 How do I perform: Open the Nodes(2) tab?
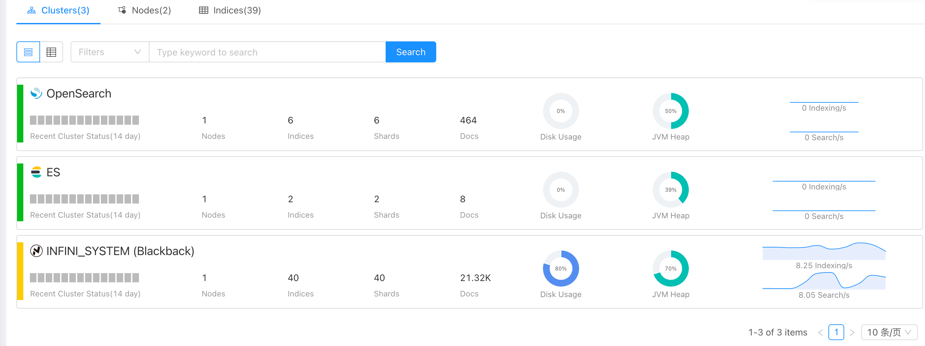pos(144,11)
